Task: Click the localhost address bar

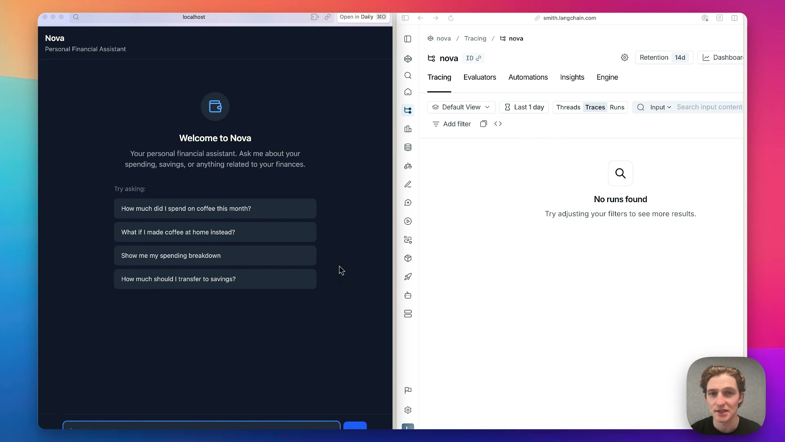Action: [194, 17]
